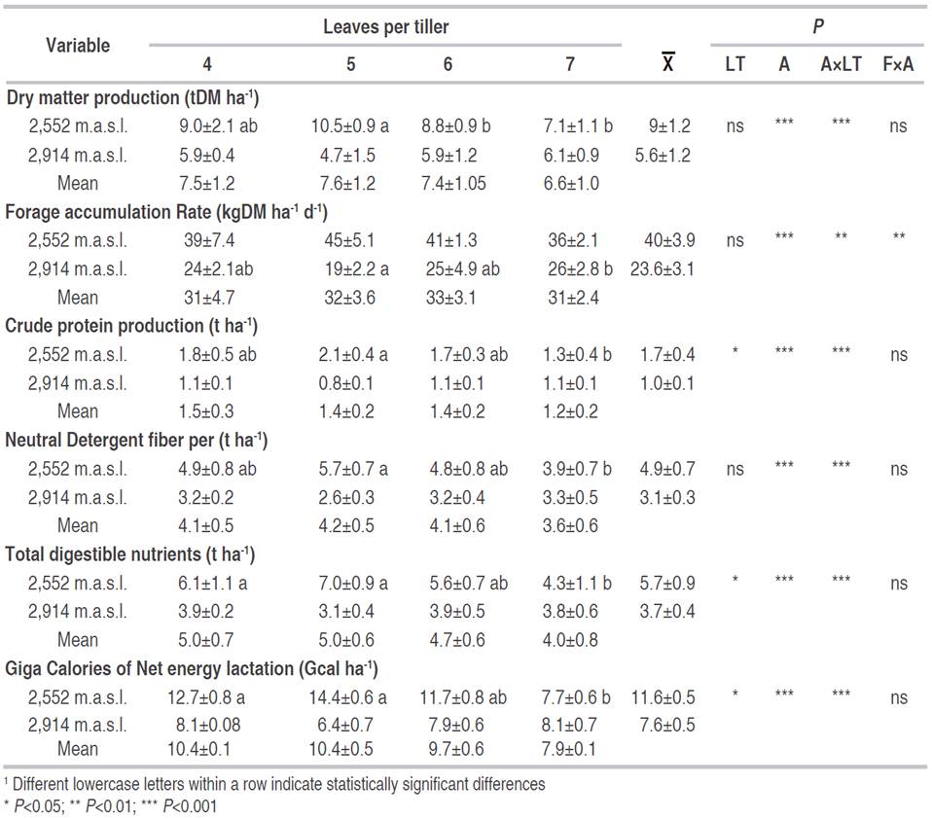Image resolution: width=932 pixels, height=819 pixels.
Task: Select the 10.5±0.9 a cell
Action: point(350,125)
